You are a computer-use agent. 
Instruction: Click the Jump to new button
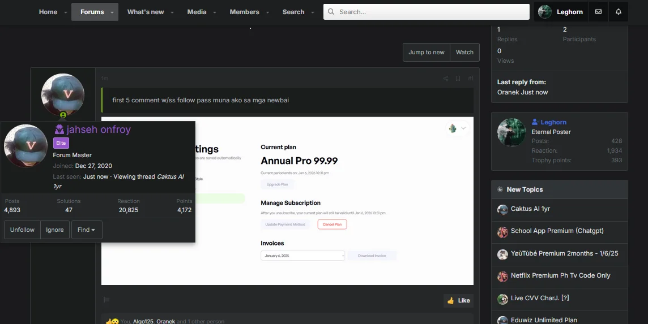427,53
